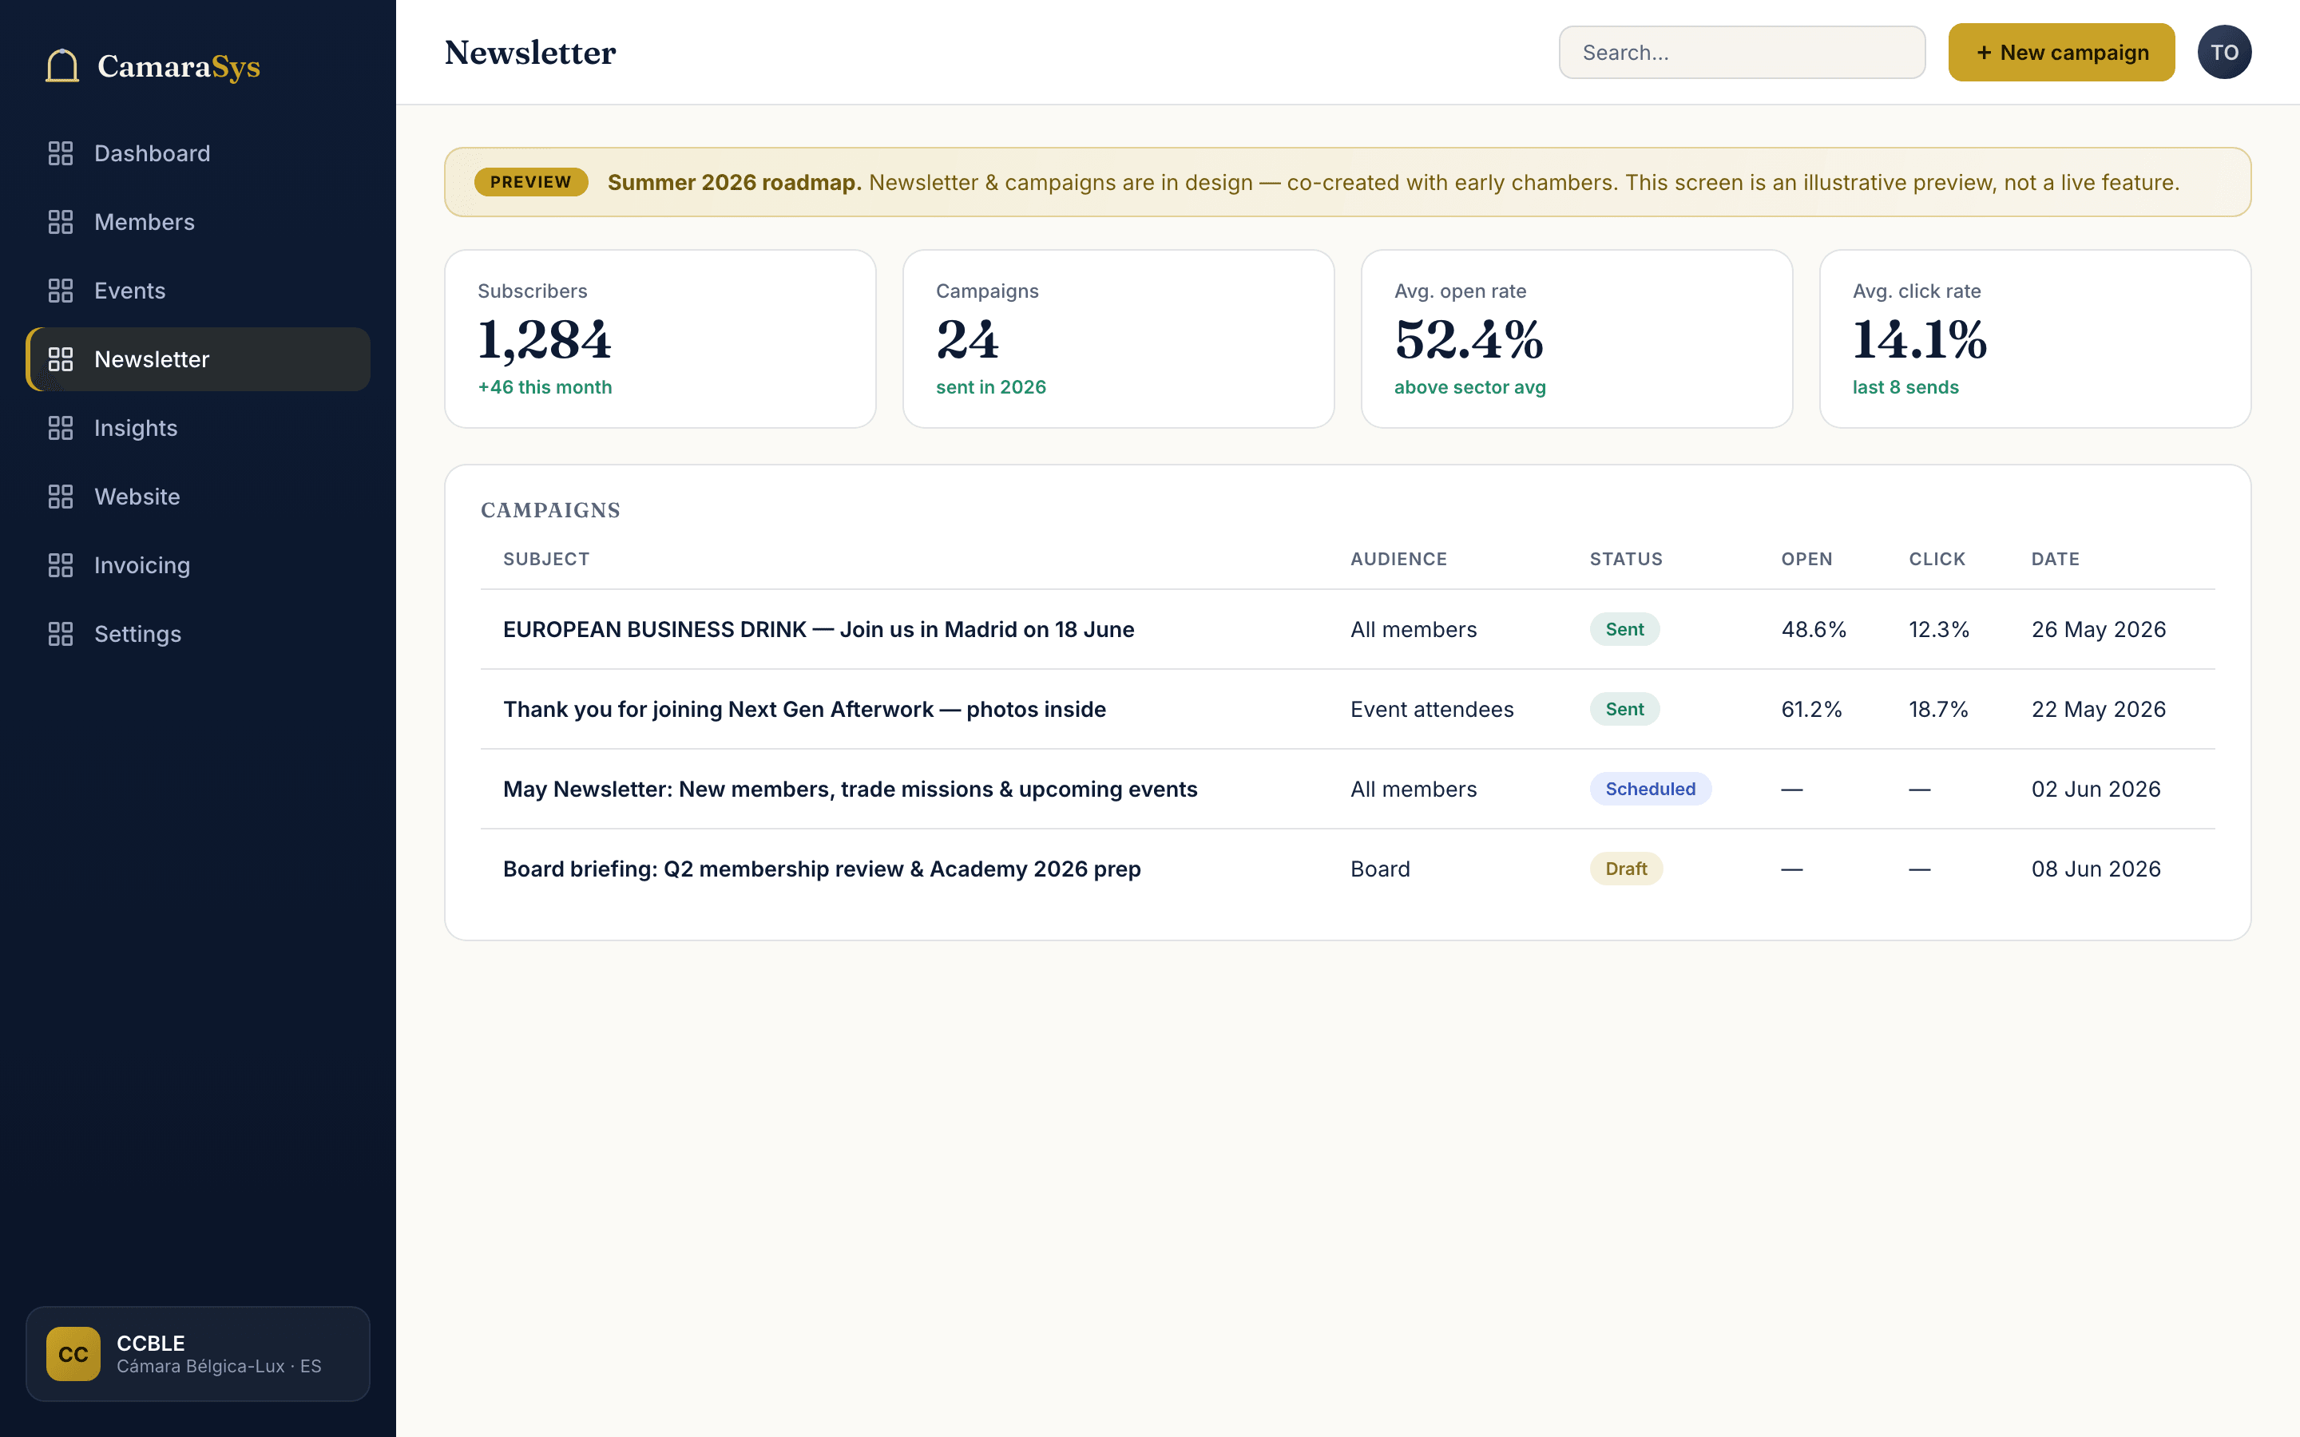
Task: Click the 02 Jun 2026 date
Action: tap(2096, 789)
